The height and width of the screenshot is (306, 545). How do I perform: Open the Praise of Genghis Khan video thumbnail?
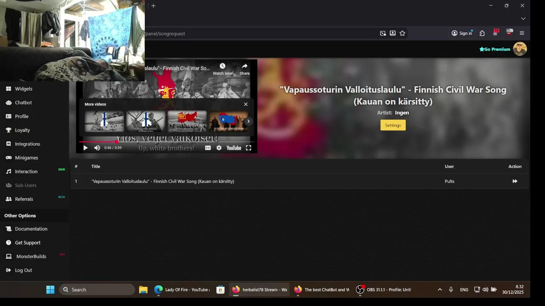pos(228,121)
